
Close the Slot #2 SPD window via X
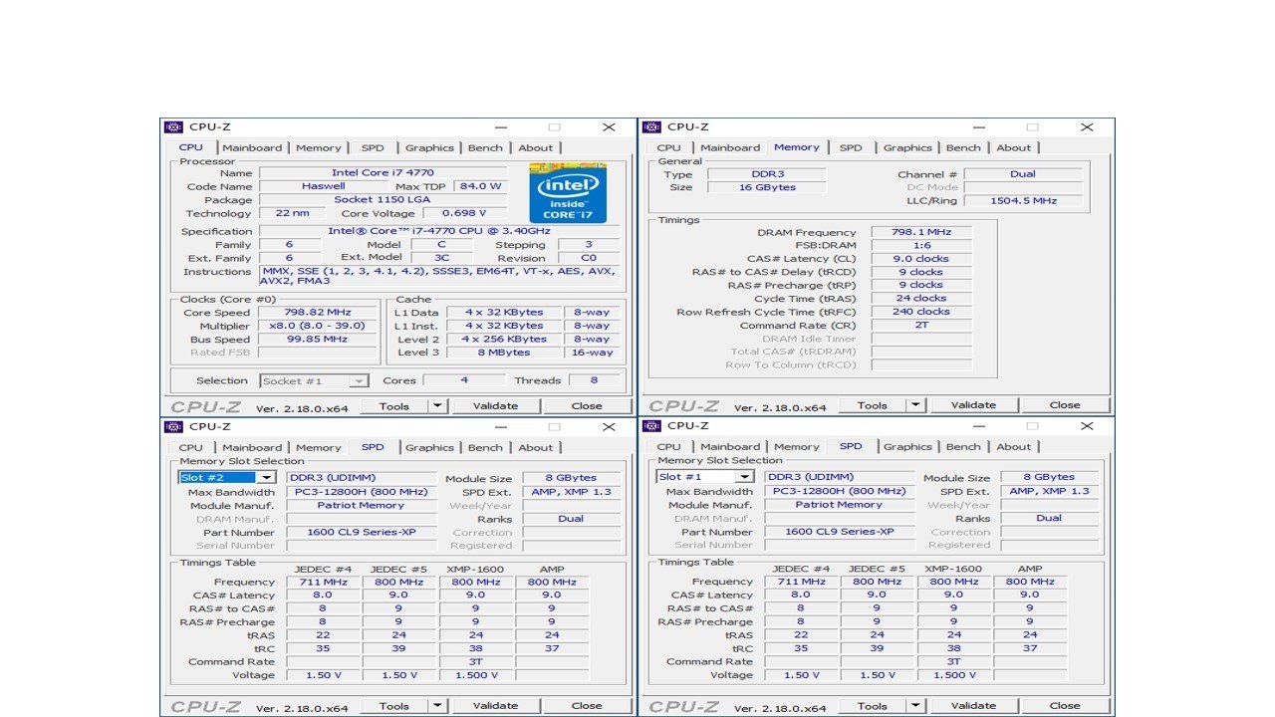(609, 426)
